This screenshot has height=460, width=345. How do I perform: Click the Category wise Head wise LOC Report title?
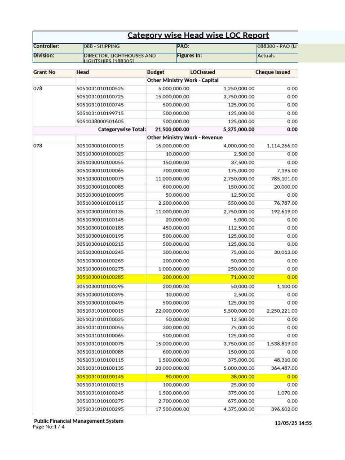pos(198,35)
